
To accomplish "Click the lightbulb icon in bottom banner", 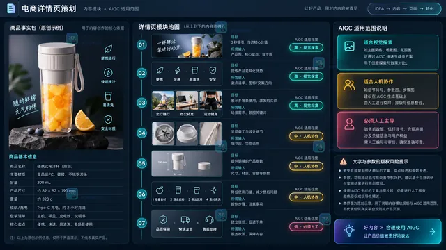I will point(349,231).
